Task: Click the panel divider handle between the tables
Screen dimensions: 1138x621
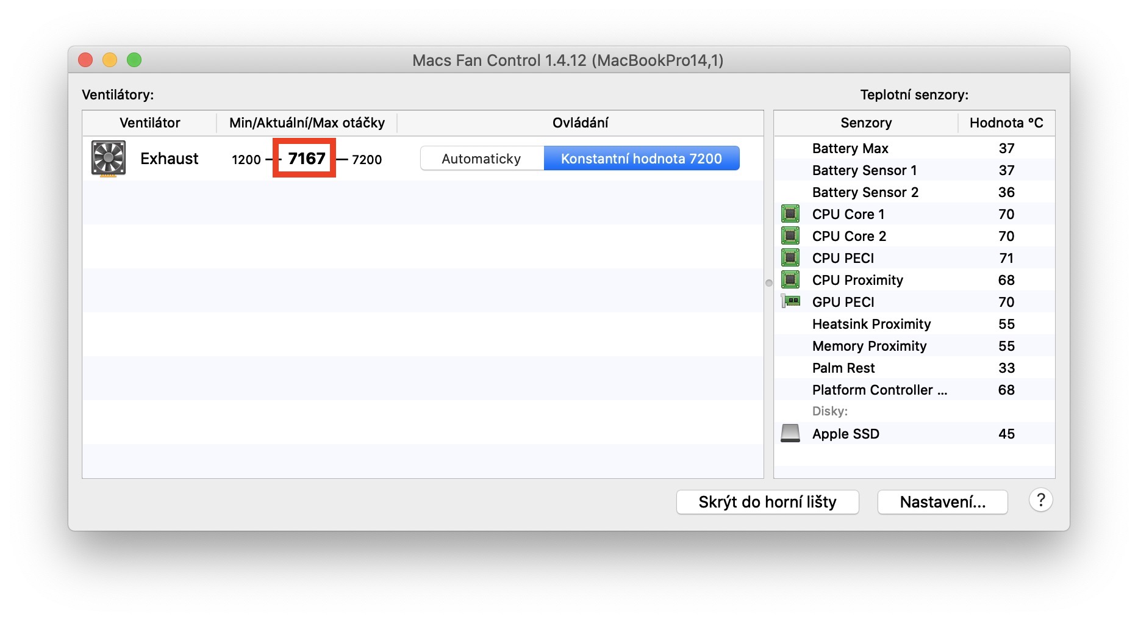Action: pos(769,283)
